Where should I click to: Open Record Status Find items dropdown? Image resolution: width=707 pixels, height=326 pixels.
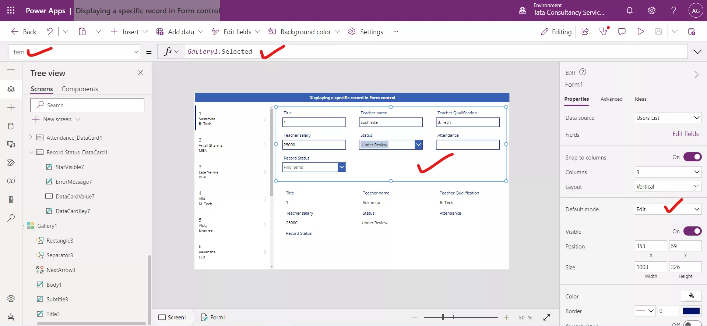[x=342, y=167]
